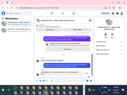Open conversation information purple icon
127x95 pixels.
[x=90, y=21]
